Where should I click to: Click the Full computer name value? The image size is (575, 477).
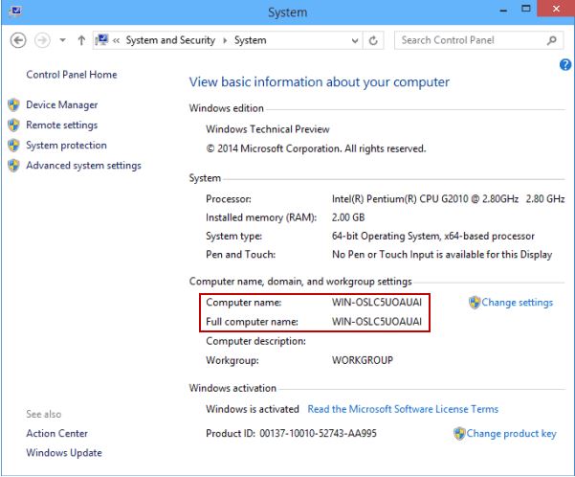tap(377, 322)
